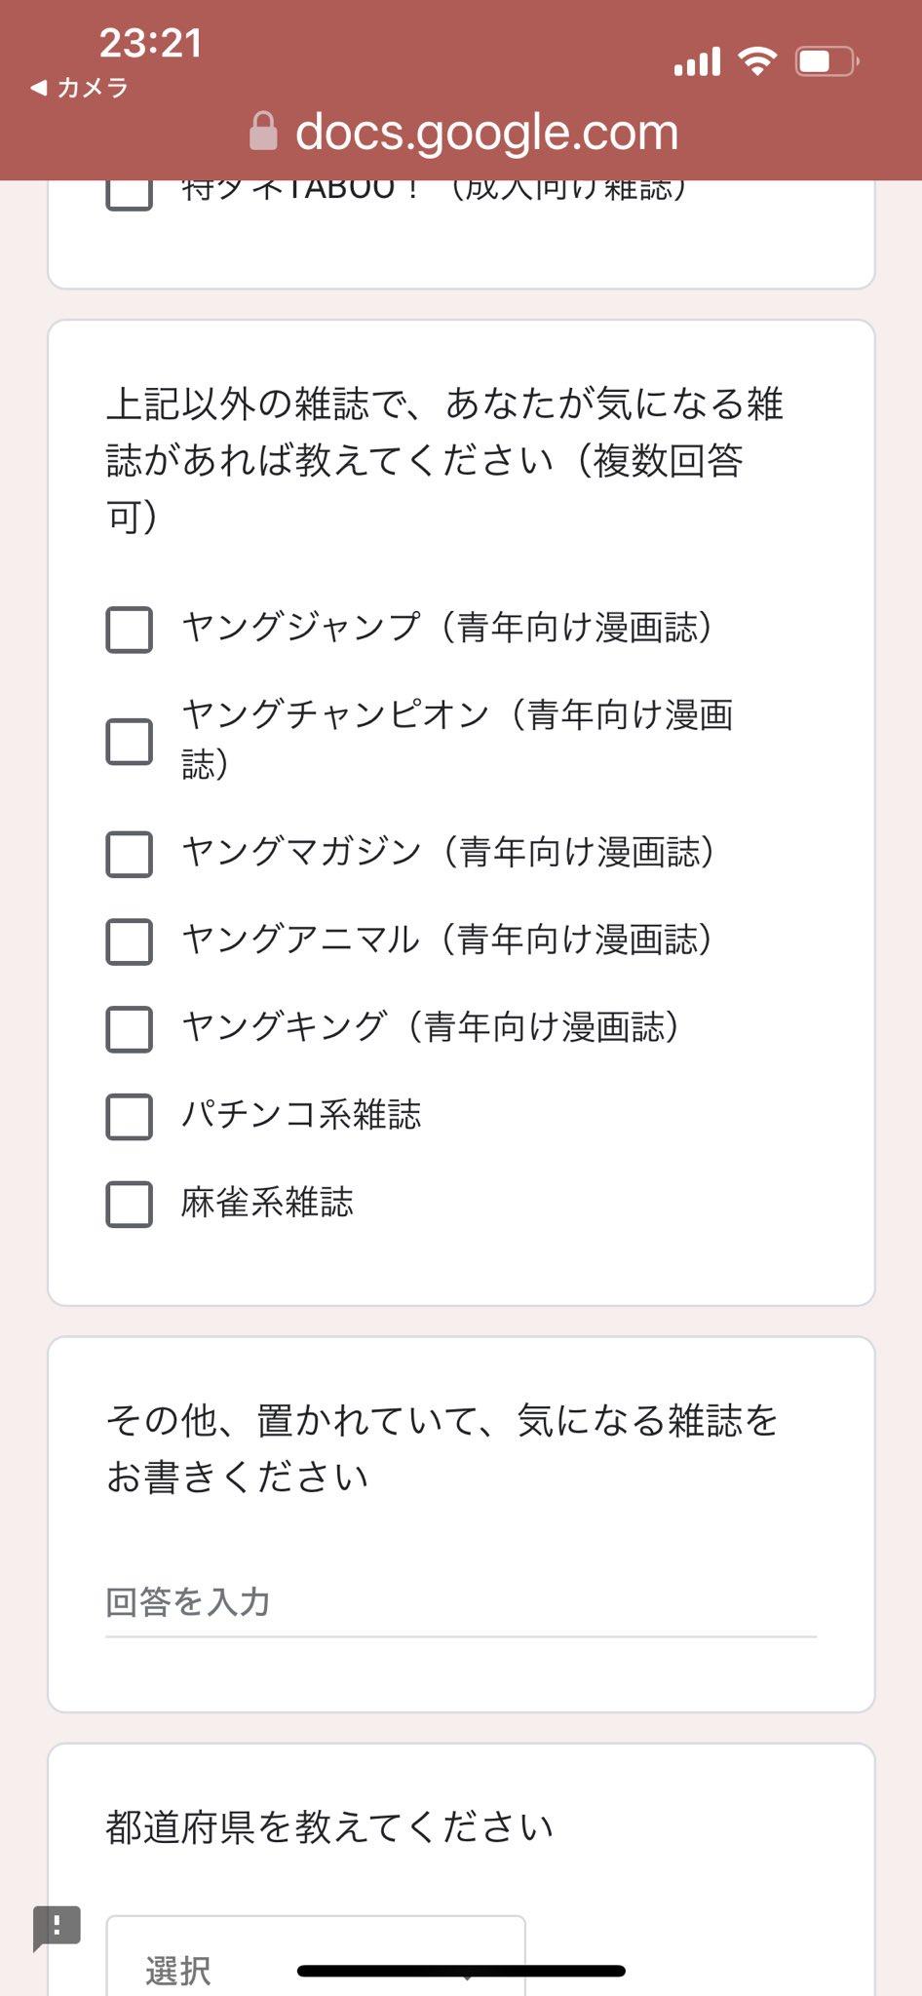Select the ヤングアニマル checkbox

point(129,941)
